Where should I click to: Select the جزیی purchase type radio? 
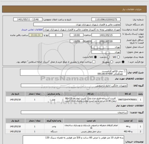123,62
